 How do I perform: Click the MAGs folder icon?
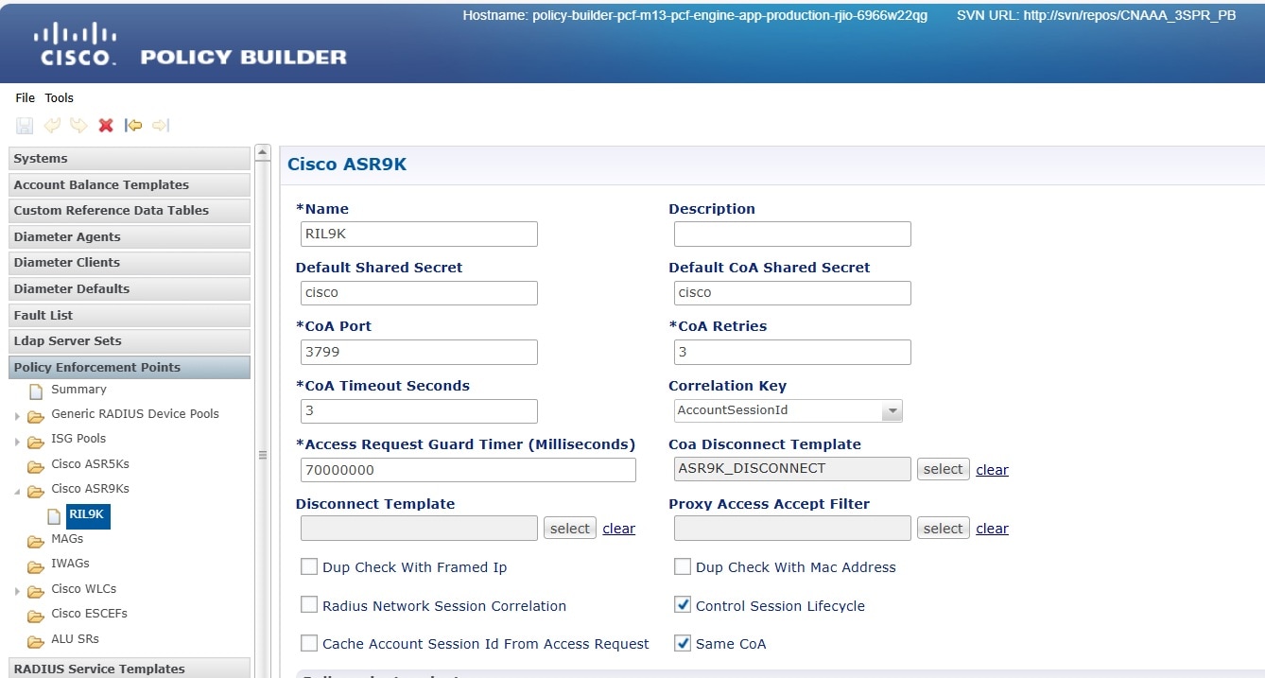pyautogui.click(x=36, y=541)
